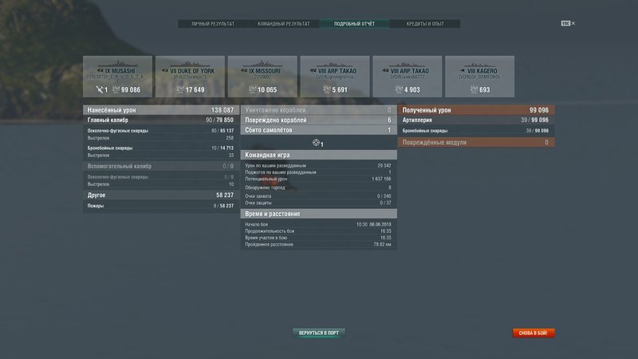Click the Урон по вашим разведданным row
The image size is (638, 359).
coord(318,166)
